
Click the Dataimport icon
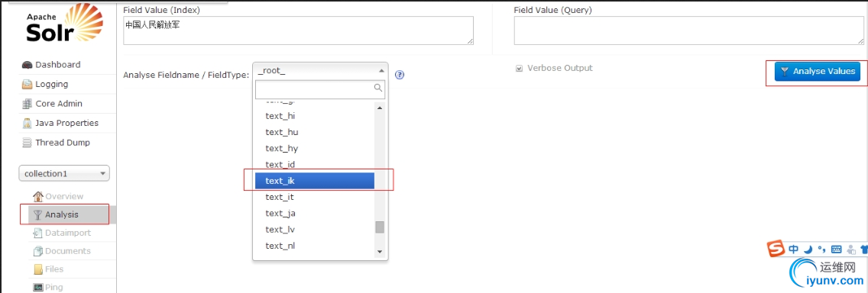(37, 233)
